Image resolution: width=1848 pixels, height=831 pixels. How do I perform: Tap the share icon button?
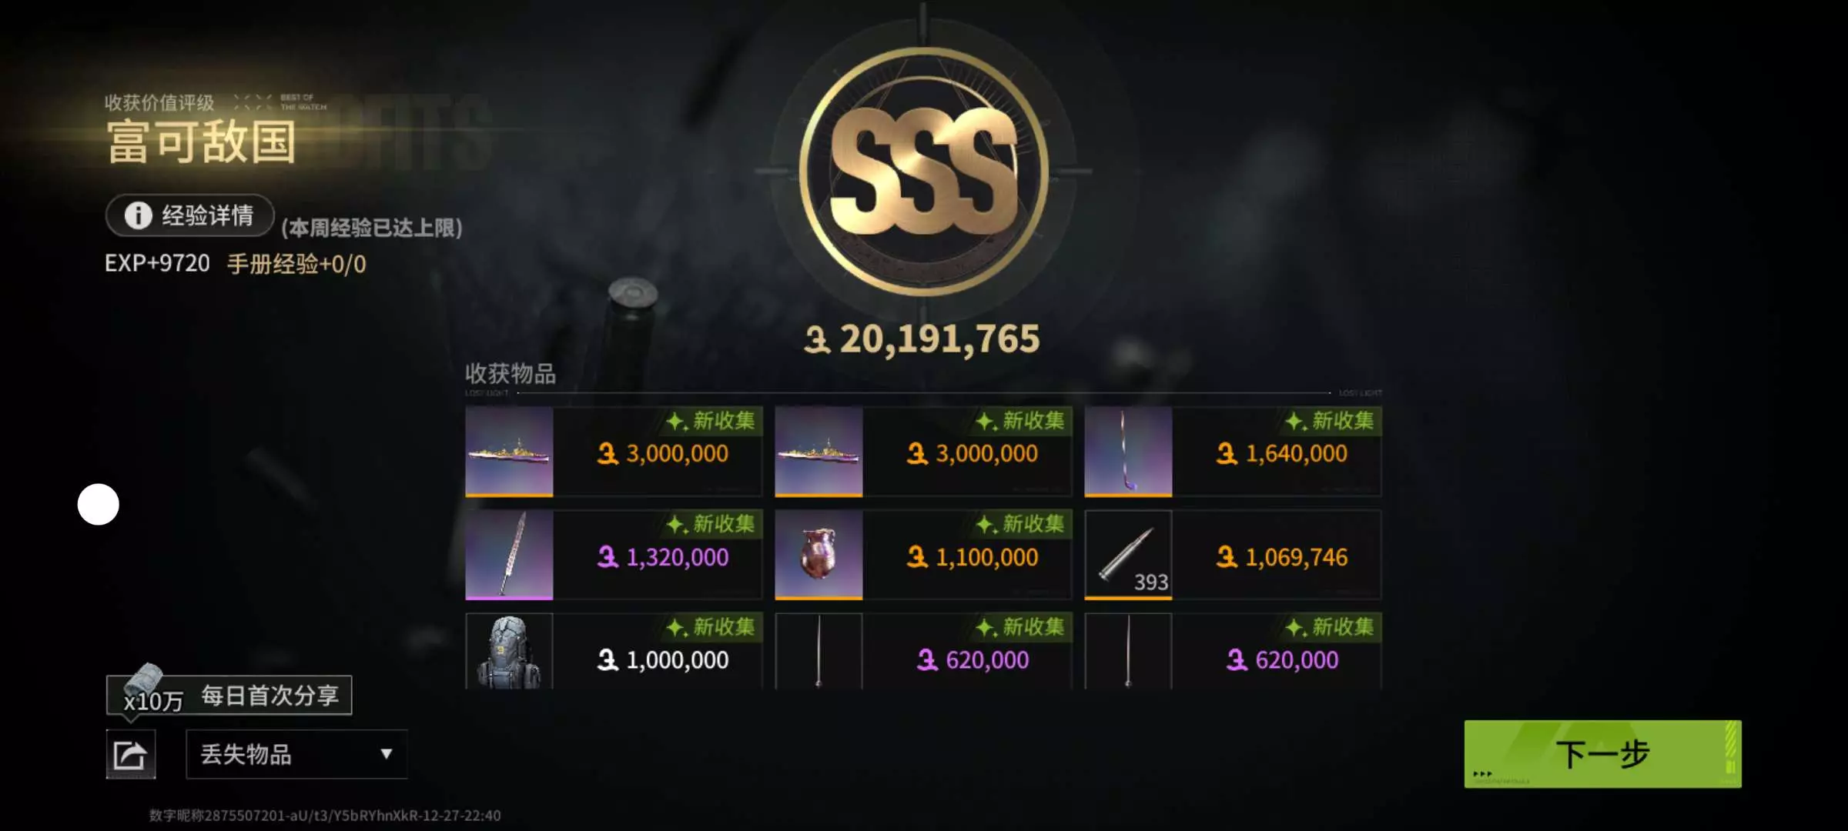tap(130, 754)
